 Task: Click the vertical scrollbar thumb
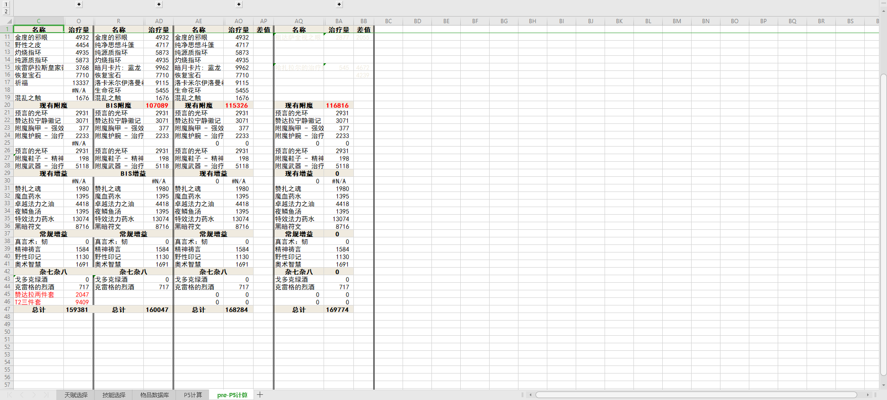pos(883,225)
